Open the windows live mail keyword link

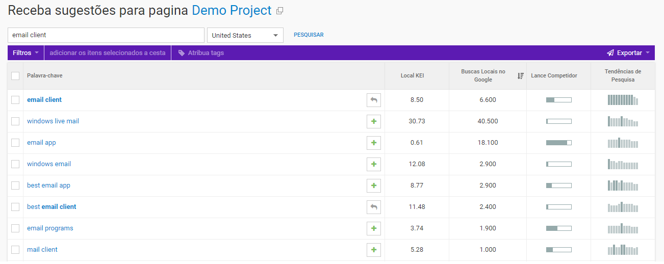coord(53,121)
